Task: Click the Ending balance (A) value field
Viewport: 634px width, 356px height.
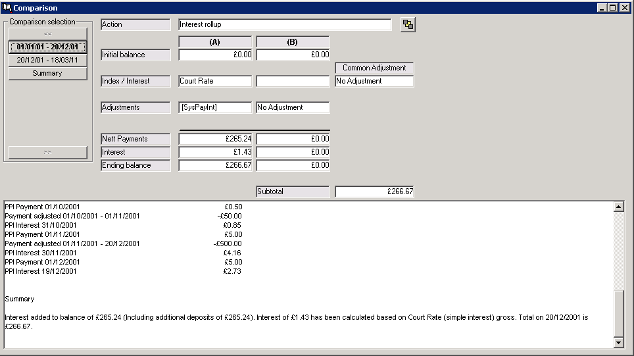Action: 214,166
